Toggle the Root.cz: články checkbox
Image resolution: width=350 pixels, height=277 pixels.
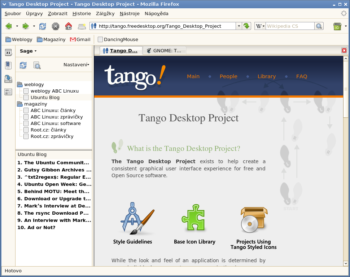point(26,130)
